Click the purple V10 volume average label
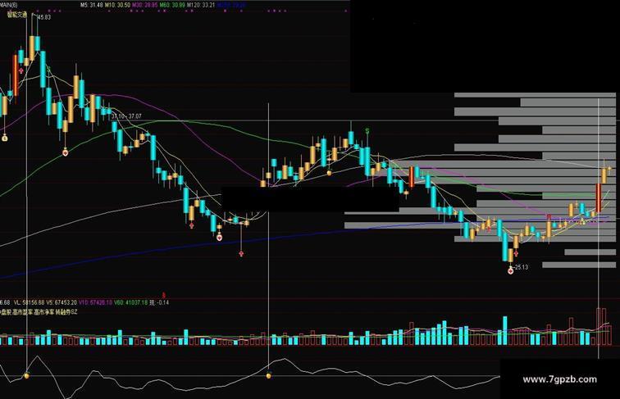 (x=95, y=302)
